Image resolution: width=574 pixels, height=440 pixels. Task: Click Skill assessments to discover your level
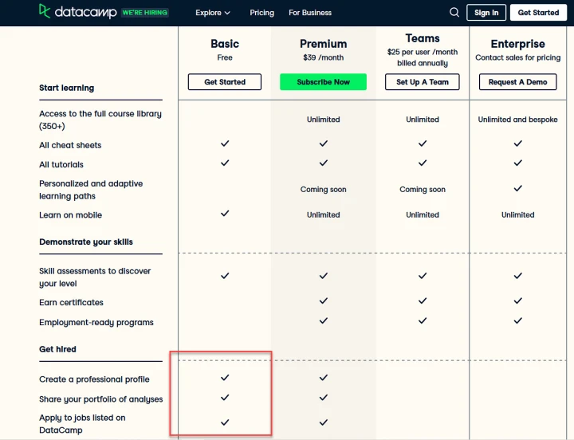pyautogui.click(x=95, y=277)
